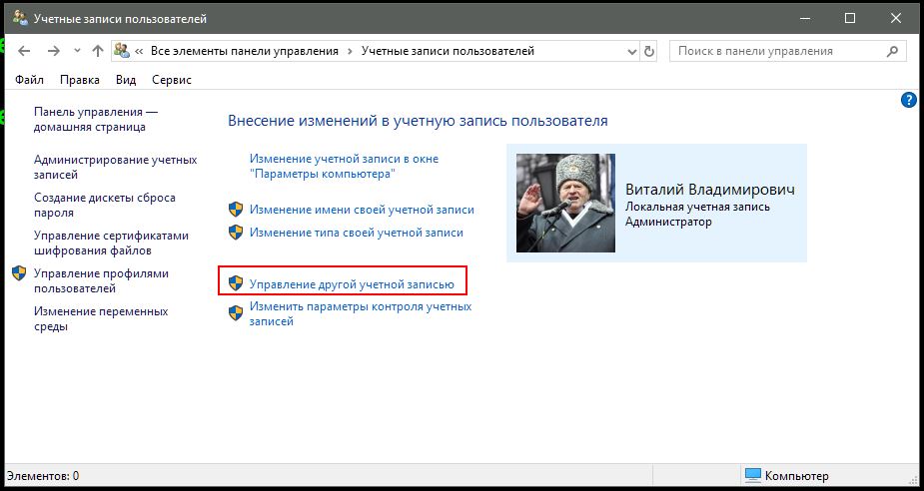Viewport: 924px width, 491px height.
Task: Click Изменение имени своей учетной записи
Action: (x=362, y=210)
